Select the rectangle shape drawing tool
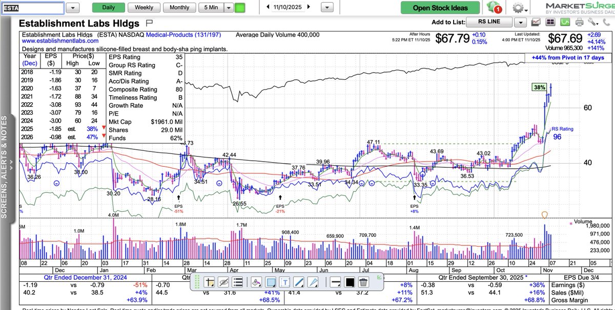 [x=271, y=282]
